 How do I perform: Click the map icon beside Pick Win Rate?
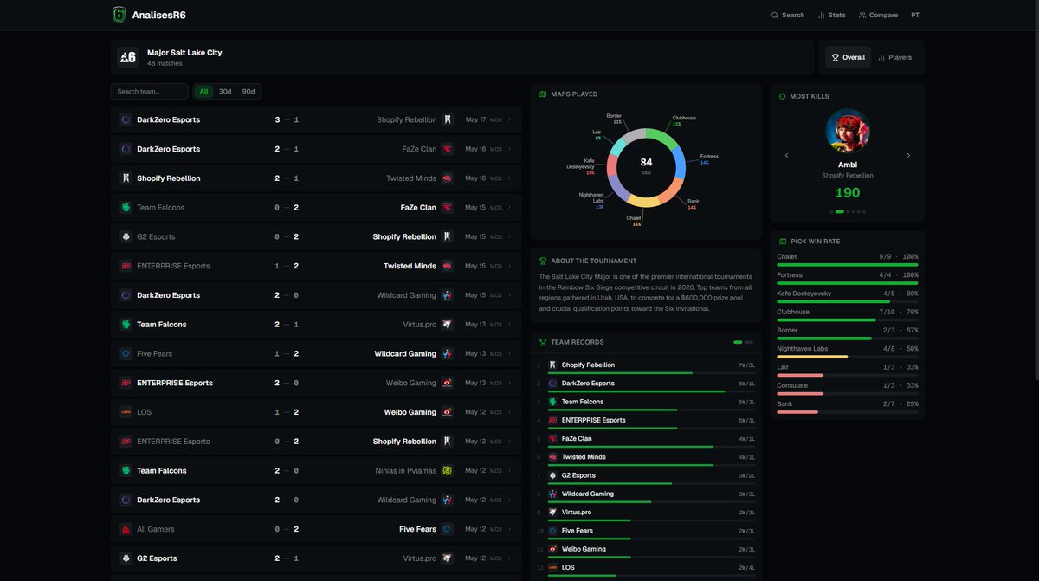coord(783,242)
